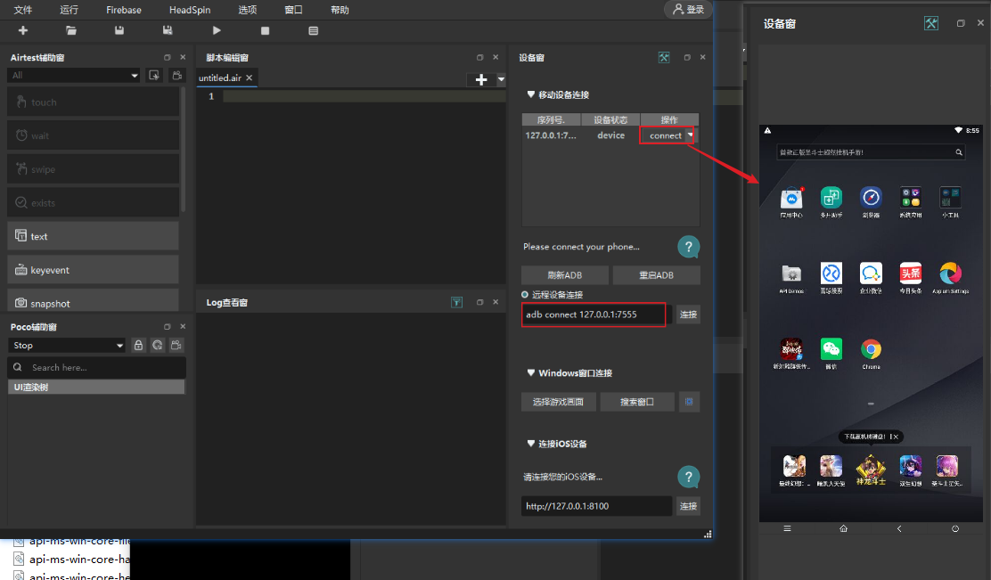Click the Save-as floppy icon in toolbar
The width and height of the screenshot is (991, 580).
click(x=168, y=30)
